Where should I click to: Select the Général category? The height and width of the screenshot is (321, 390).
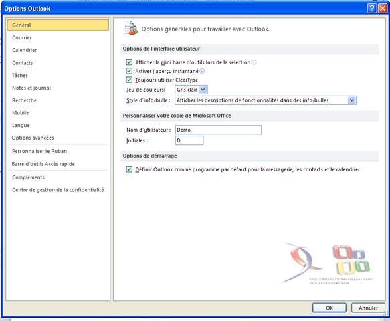click(58, 25)
